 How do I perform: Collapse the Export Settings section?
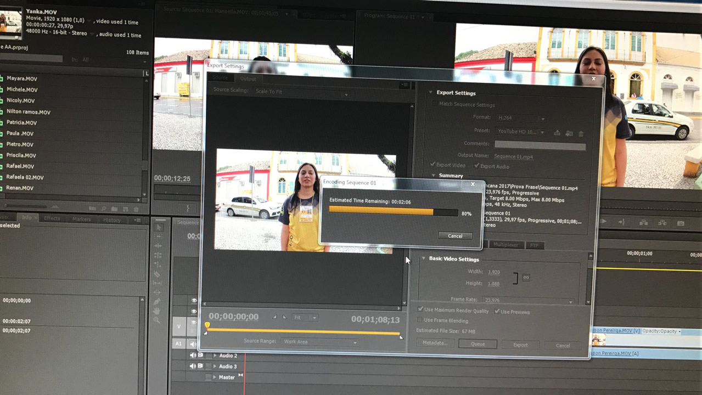coord(430,92)
